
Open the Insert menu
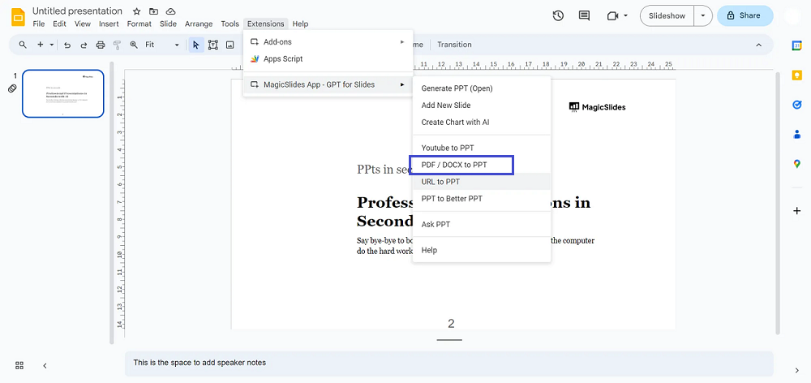coord(109,24)
